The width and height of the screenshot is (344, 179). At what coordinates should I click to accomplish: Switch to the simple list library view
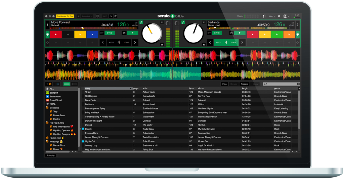pyautogui.click(x=67, y=84)
